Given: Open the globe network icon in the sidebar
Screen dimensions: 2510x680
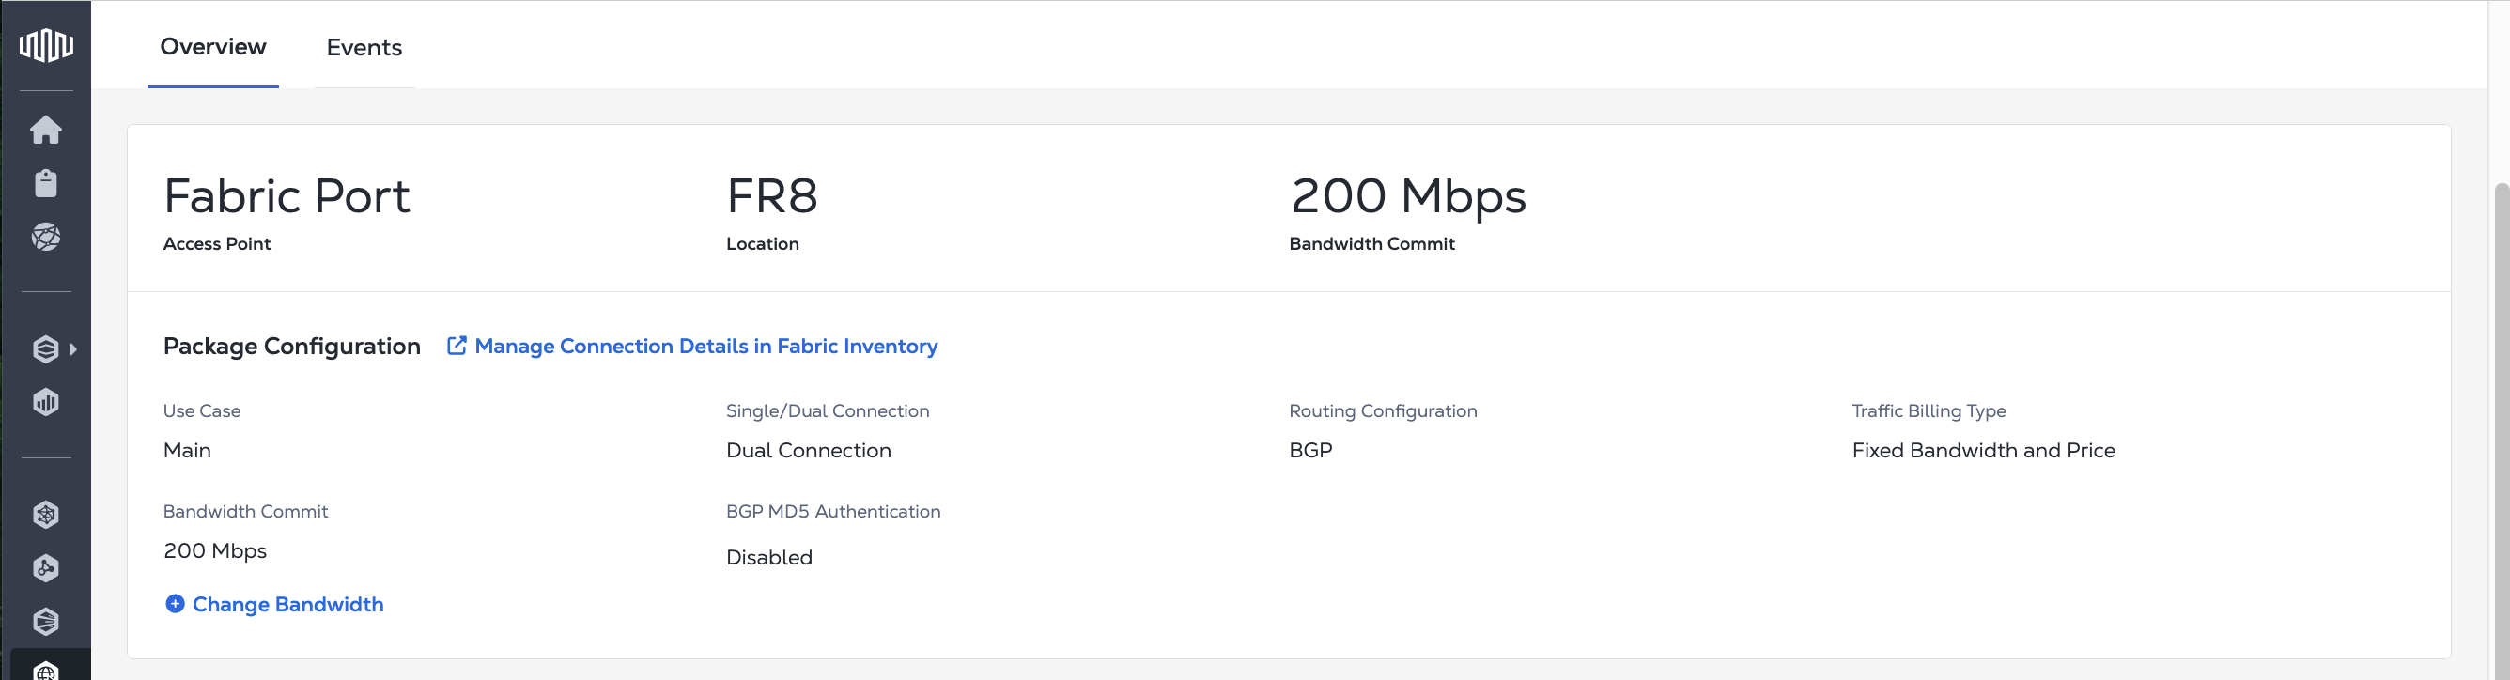Looking at the screenshot, I should (46, 237).
